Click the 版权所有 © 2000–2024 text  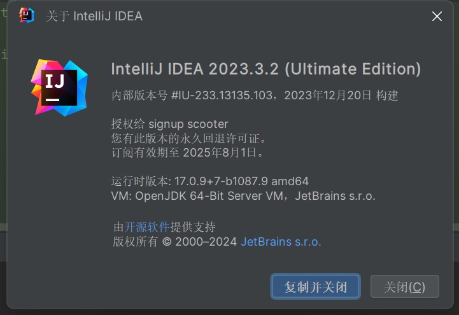(175, 242)
